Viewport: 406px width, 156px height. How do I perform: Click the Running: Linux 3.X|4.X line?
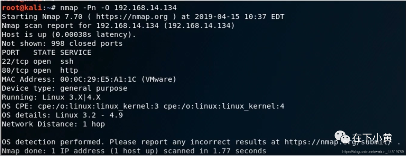coord(51,97)
